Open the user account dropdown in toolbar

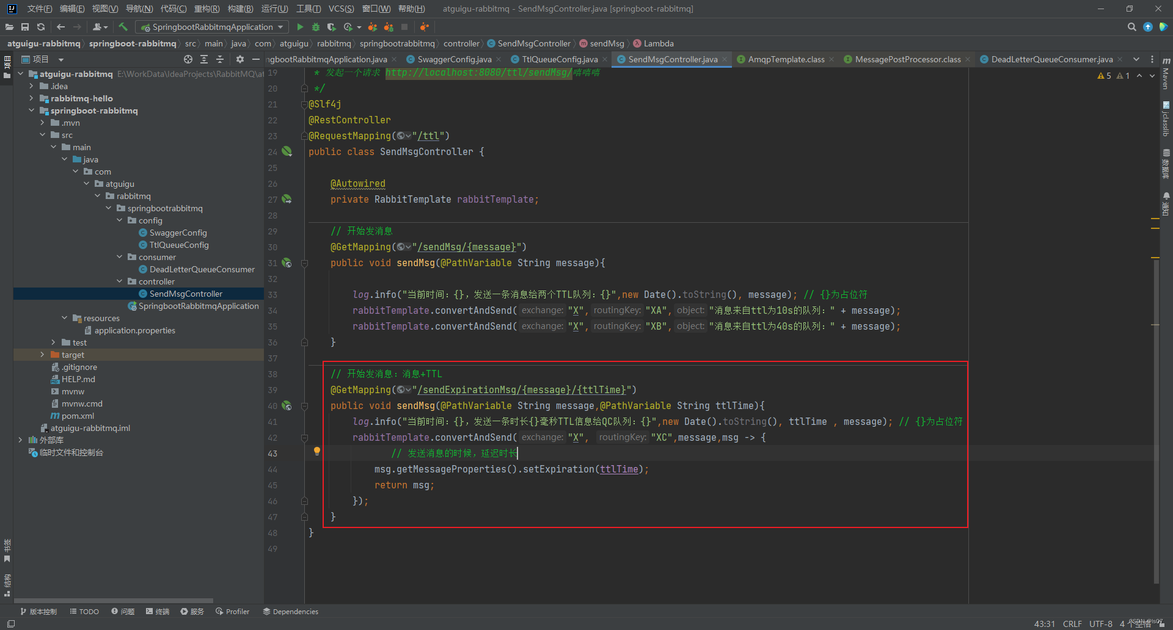[x=100, y=27]
